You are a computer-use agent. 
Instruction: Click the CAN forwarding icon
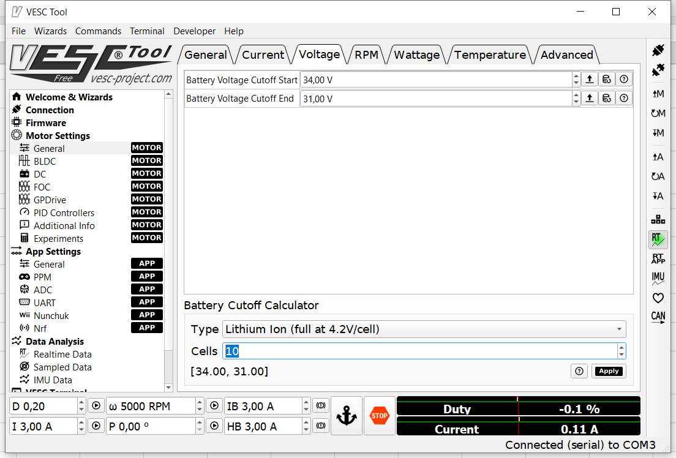pos(658,317)
